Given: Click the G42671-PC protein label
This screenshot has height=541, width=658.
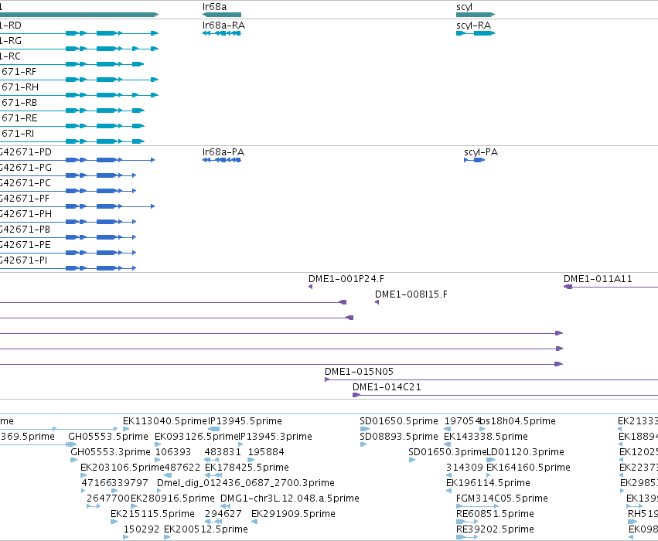Looking at the screenshot, I should tap(26, 183).
